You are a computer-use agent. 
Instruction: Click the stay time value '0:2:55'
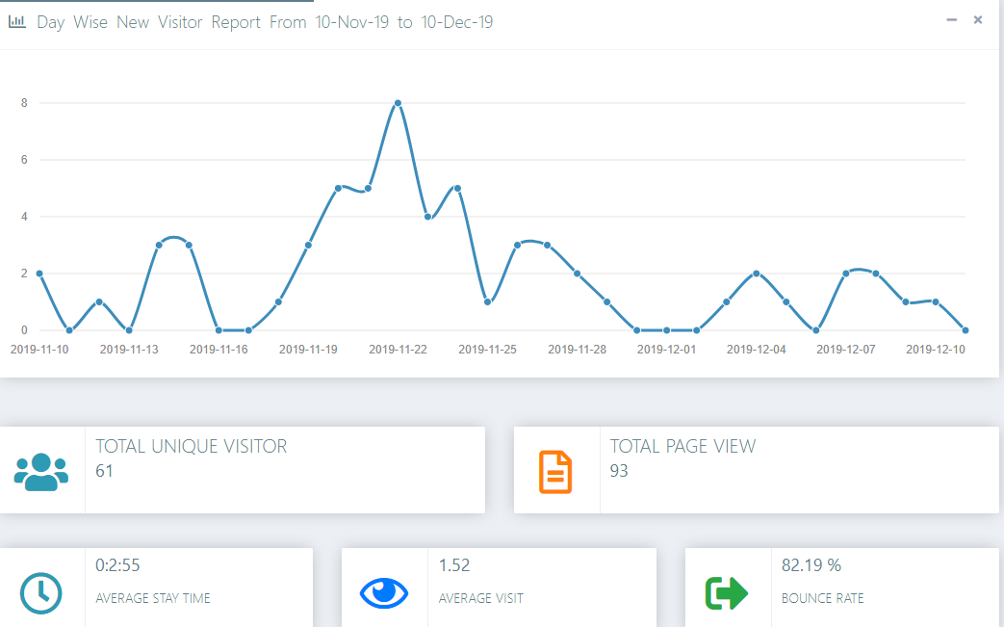(x=117, y=565)
